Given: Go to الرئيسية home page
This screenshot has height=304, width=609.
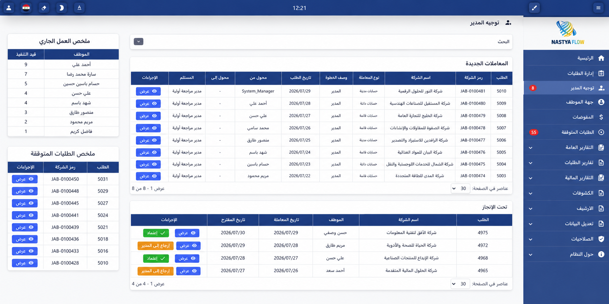Looking at the screenshot, I should click(x=566, y=58).
